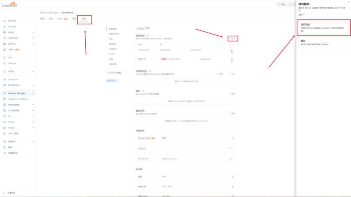Click the Workers 和 Pages sidebar icon

tap(4, 93)
